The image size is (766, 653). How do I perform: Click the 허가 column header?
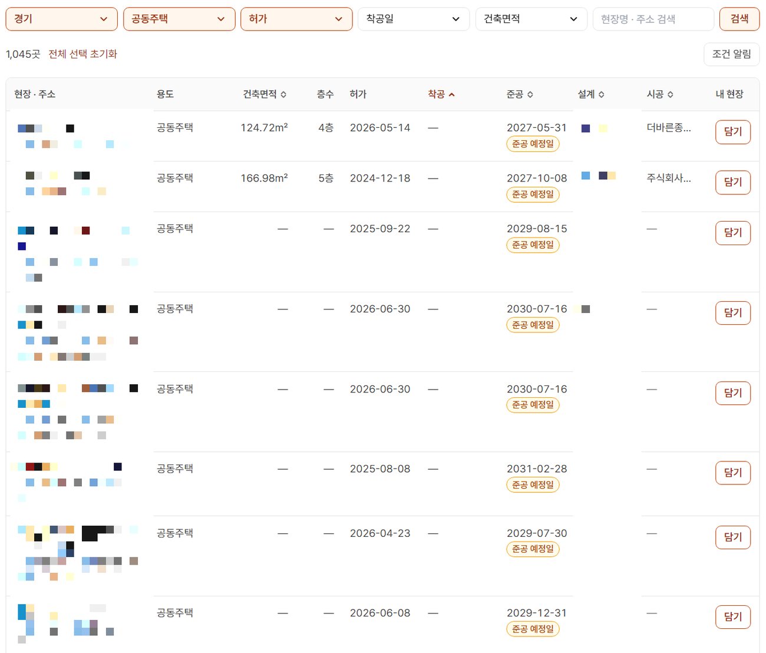pyautogui.click(x=358, y=94)
